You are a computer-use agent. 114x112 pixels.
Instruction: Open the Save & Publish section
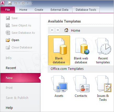pos(17,98)
